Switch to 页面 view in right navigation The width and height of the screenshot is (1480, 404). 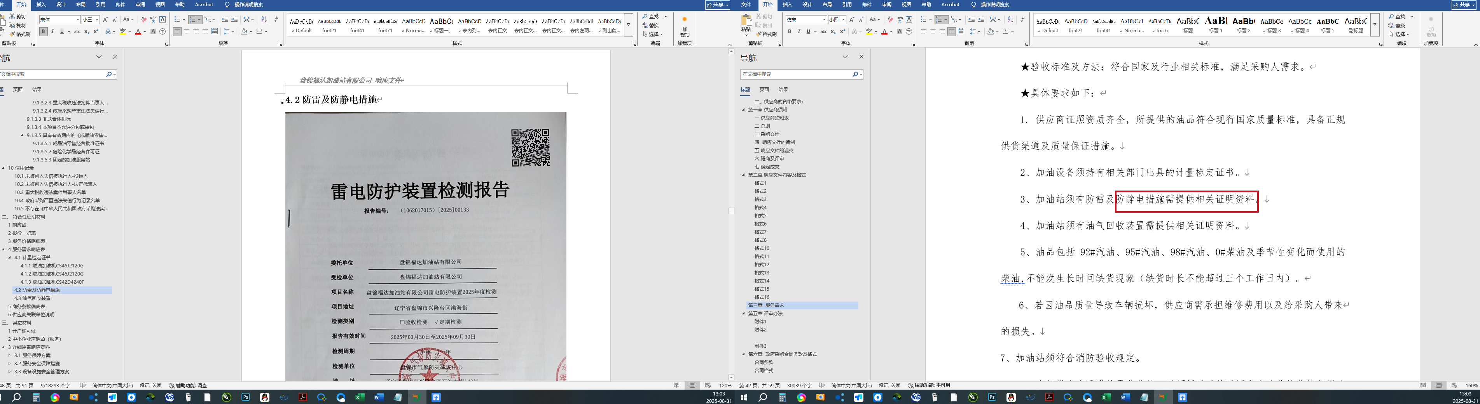point(764,90)
